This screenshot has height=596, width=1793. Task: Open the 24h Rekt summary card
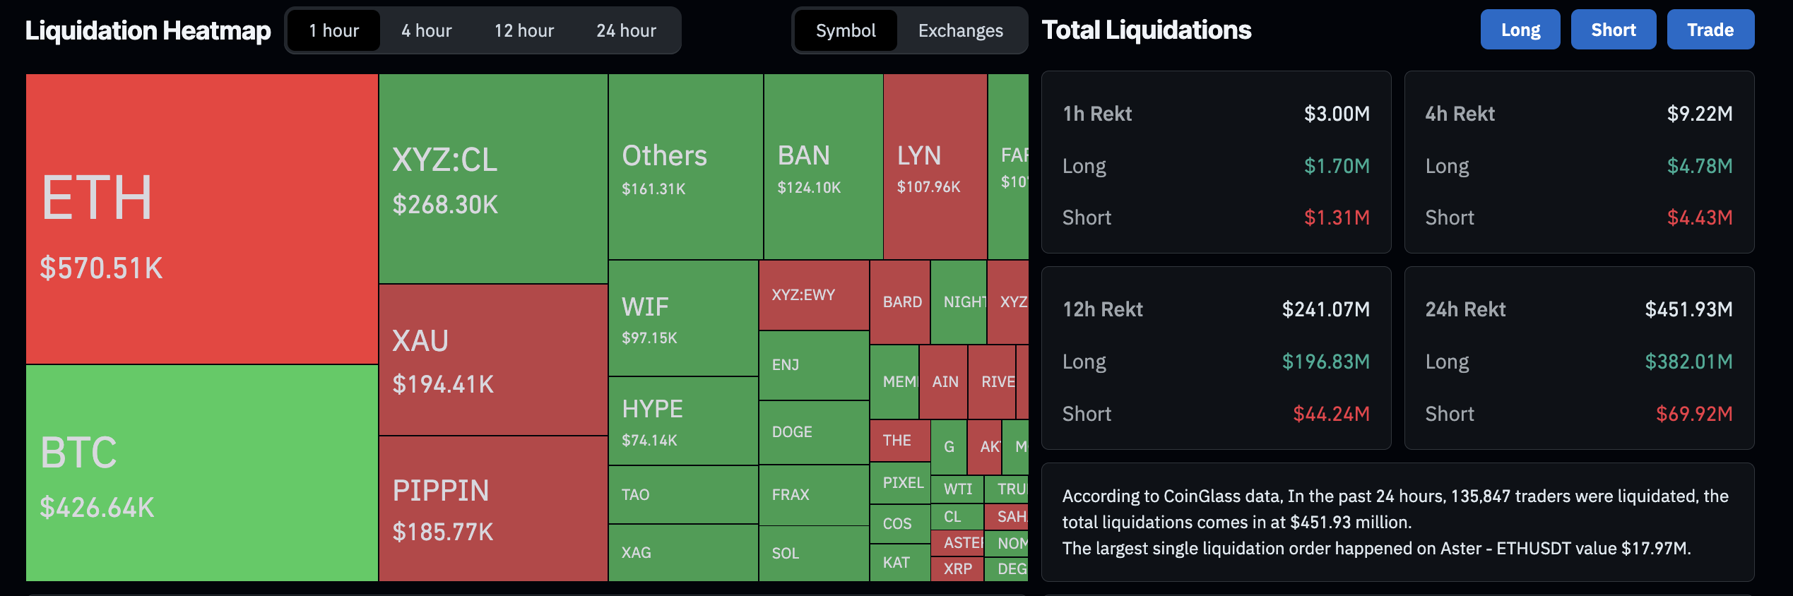click(1579, 358)
